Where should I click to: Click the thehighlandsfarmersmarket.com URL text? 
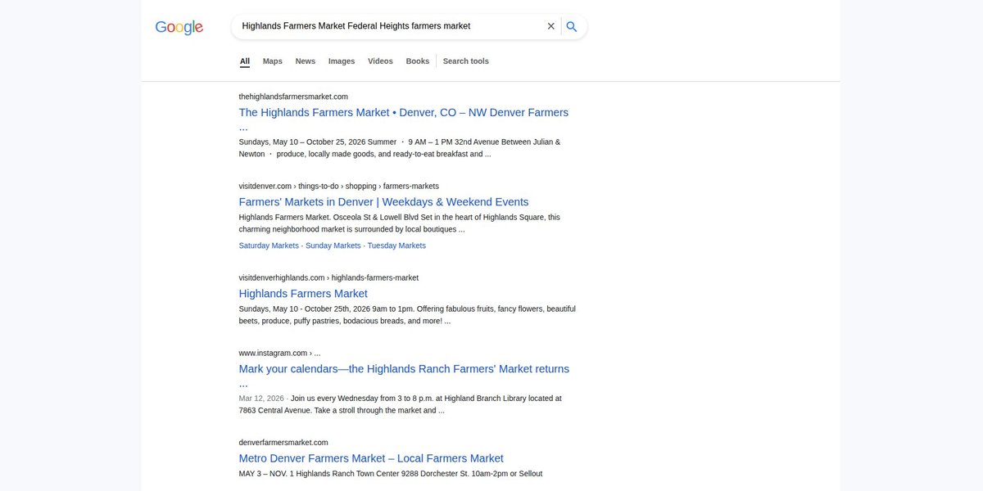pyautogui.click(x=293, y=97)
